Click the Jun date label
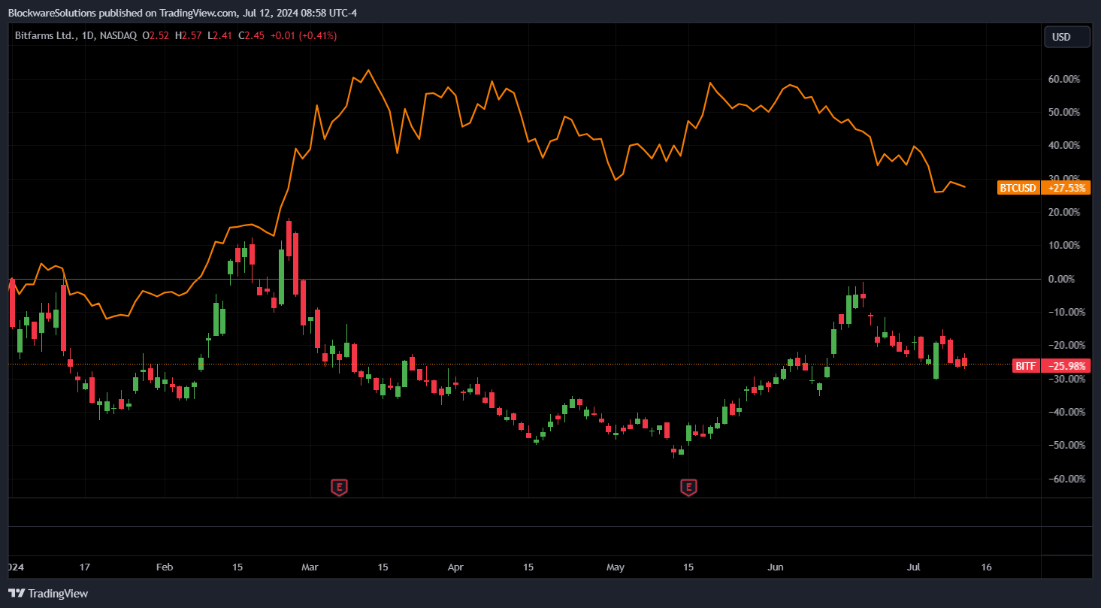 776,567
